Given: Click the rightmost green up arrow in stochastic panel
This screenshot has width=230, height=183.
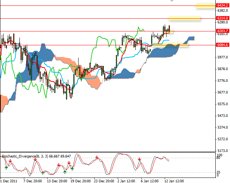Looking at the screenshot, I should pyautogui.click(x=72, y=168).
